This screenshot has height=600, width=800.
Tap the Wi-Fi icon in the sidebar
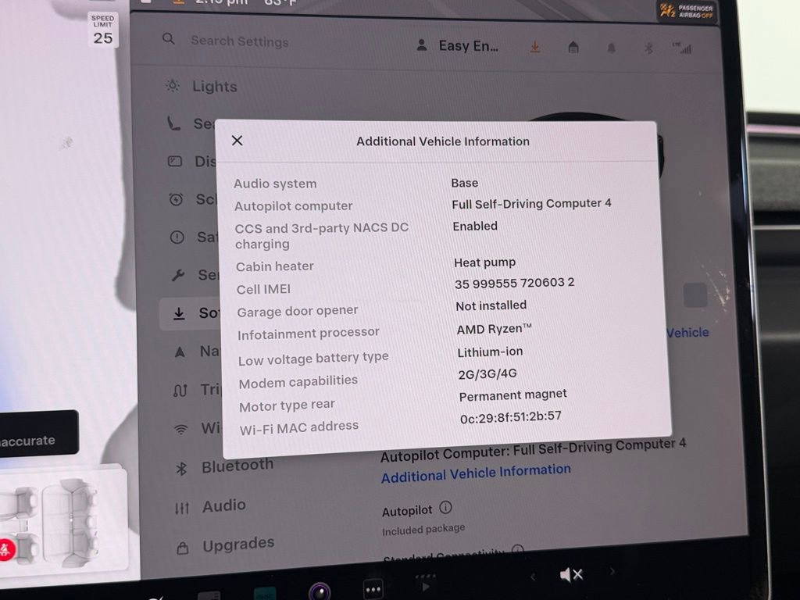click(180, 427)
